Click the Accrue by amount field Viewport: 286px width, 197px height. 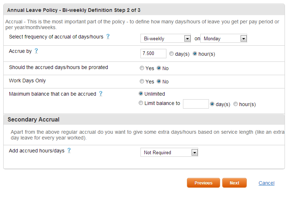tap(153, 54)
